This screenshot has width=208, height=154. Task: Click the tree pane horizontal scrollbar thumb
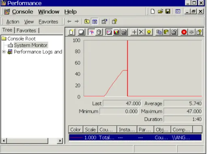(x=28, y=141)
